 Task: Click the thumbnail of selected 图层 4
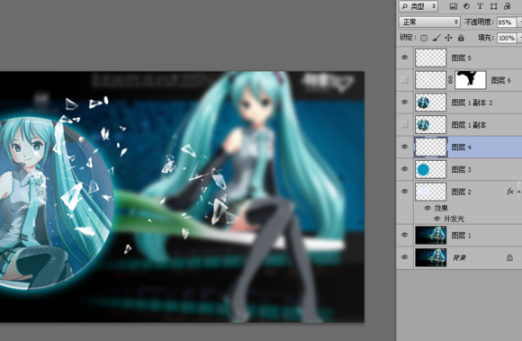click(431, 147)
